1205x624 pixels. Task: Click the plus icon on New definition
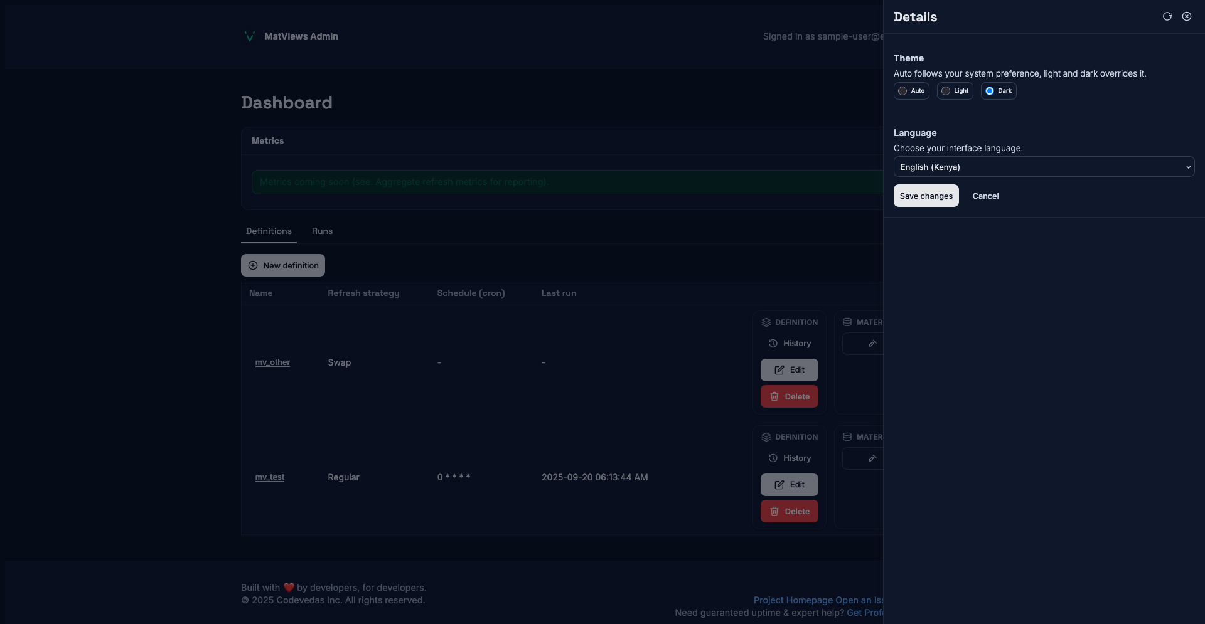[253, 265]
